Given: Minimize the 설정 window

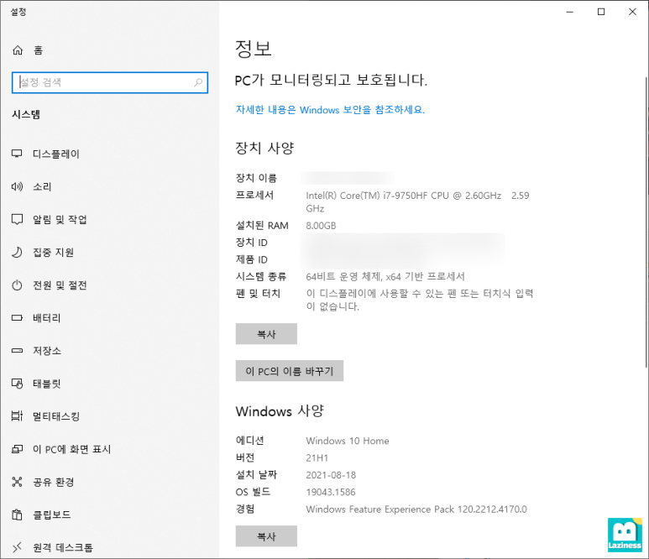Looking at the screenshot, I should (x=570, y=12).
